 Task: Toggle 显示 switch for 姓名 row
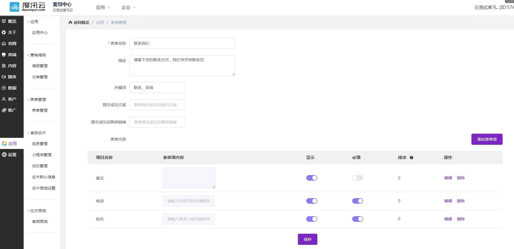click(312, 219)
